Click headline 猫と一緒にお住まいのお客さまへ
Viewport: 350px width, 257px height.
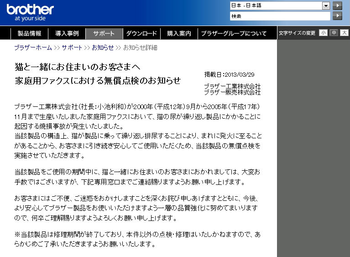click(x=78, y=67)
